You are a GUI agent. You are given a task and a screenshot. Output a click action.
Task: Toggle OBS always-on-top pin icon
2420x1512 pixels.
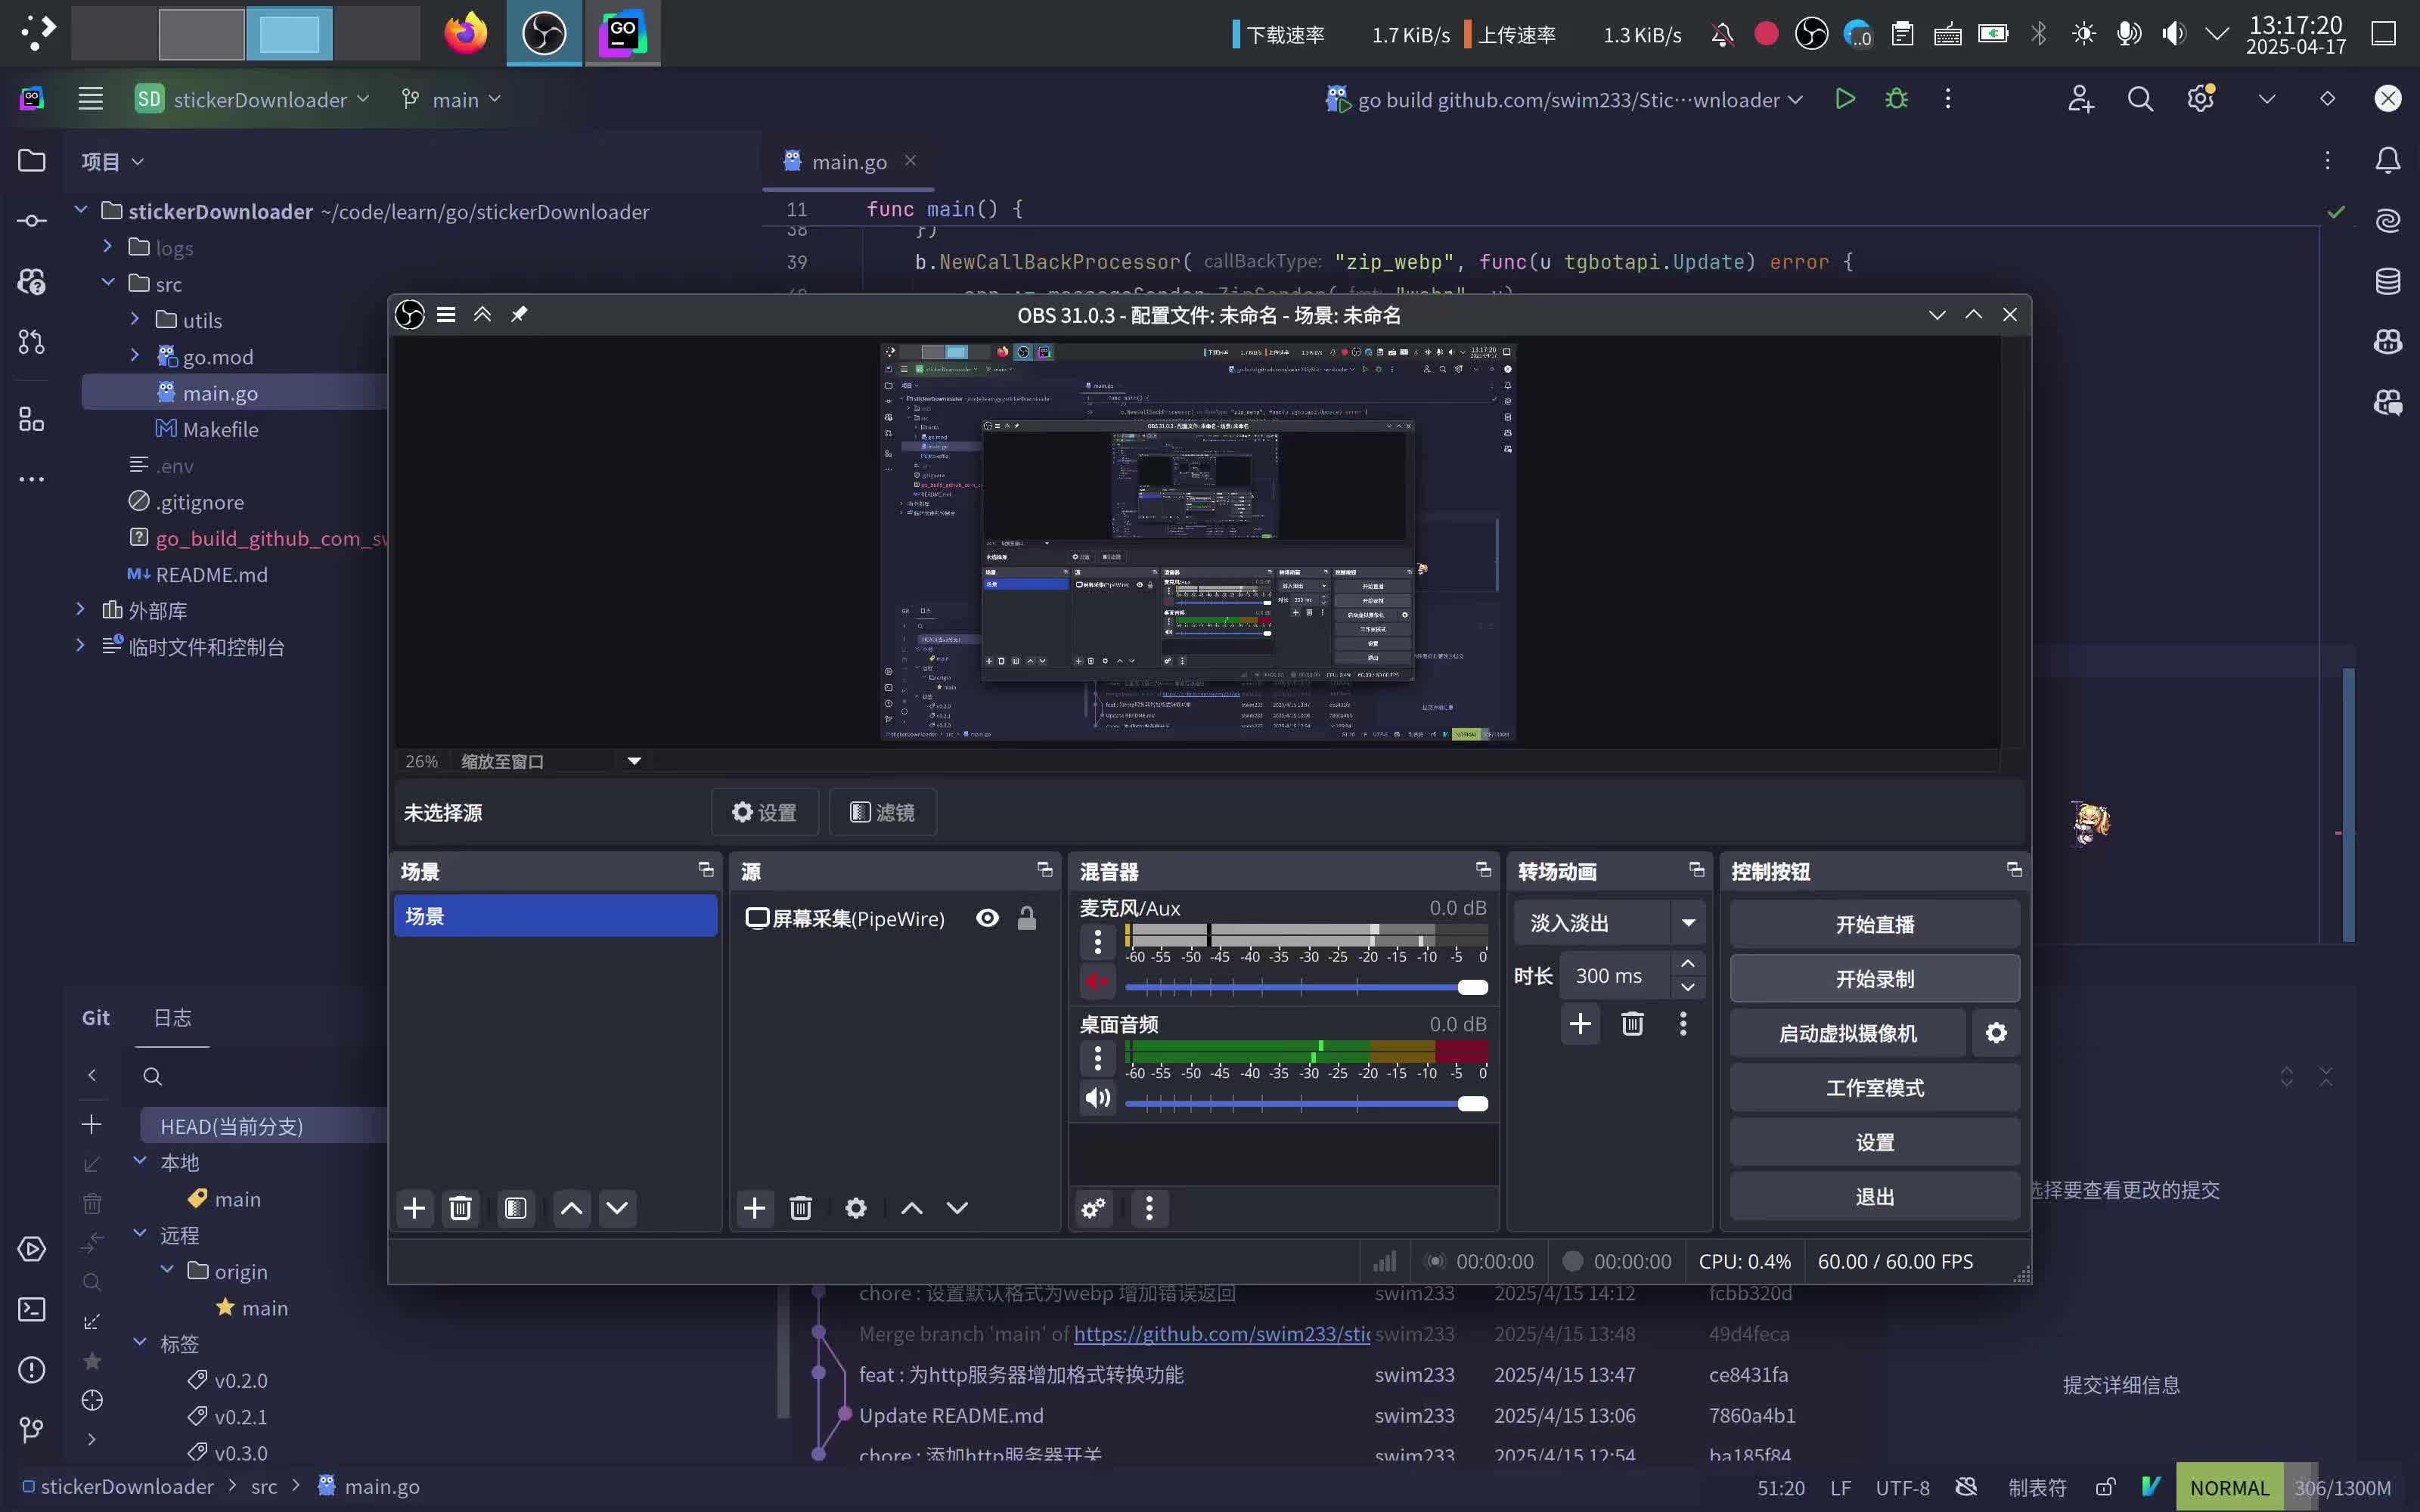coord(519,314)
